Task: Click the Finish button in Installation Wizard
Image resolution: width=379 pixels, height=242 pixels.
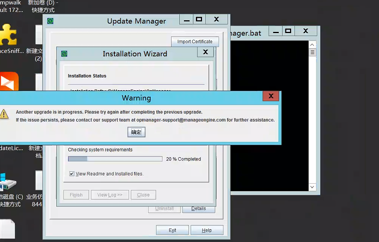Action: 76,195
